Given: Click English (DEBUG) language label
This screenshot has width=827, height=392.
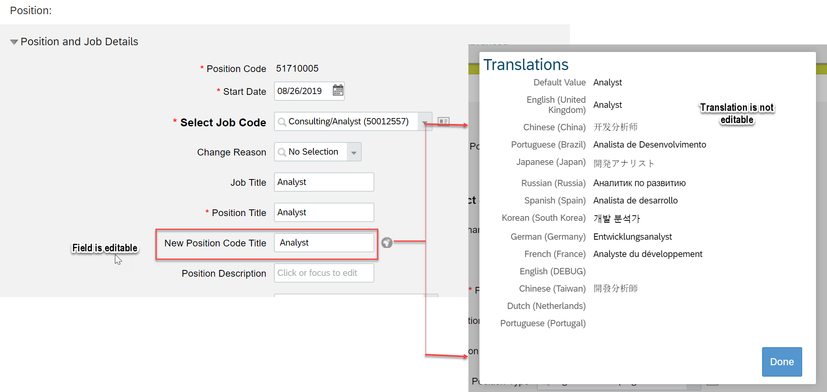Looking at the screenshot, I should click(553, 271).
